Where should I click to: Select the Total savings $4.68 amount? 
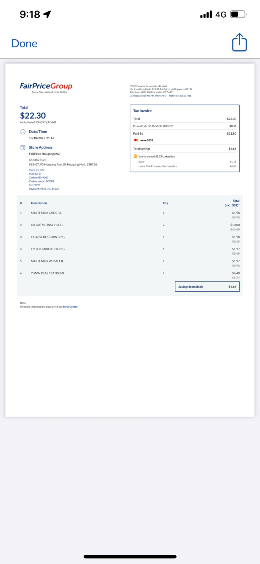click(x=232, y=149)
